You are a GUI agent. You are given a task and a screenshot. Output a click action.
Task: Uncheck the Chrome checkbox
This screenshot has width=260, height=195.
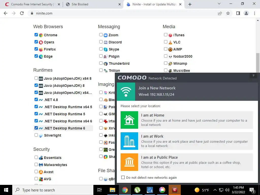pyautogui.click(x=36, y=35)
